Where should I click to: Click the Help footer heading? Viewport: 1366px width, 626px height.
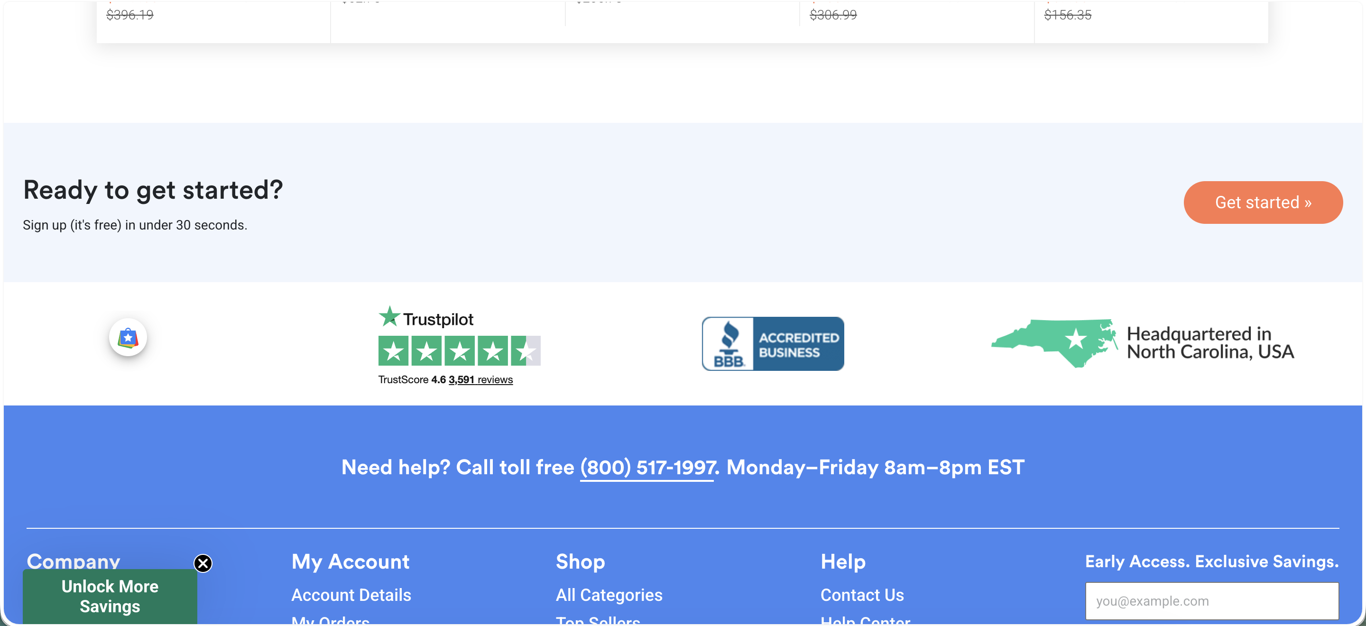843,562
